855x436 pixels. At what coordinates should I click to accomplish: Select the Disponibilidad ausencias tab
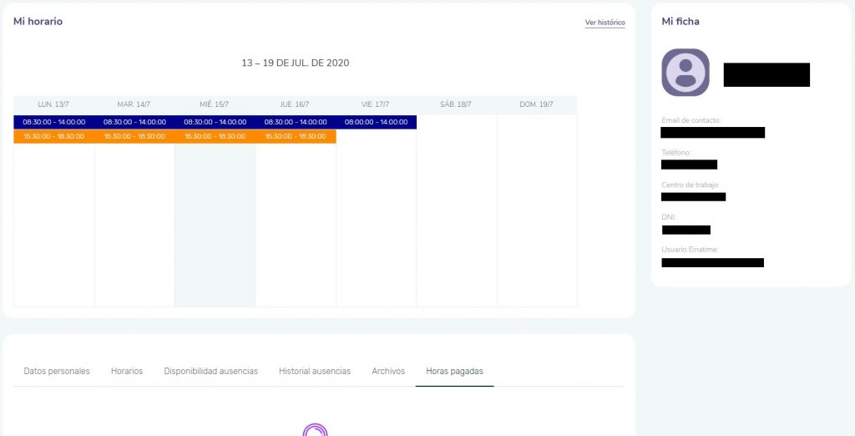pos(210,371)
